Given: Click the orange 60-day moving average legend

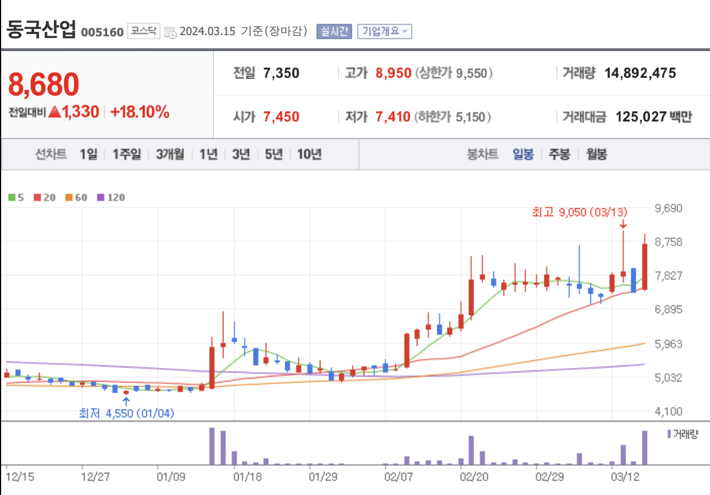Looking at the screenshot, I should coord(76,198).
